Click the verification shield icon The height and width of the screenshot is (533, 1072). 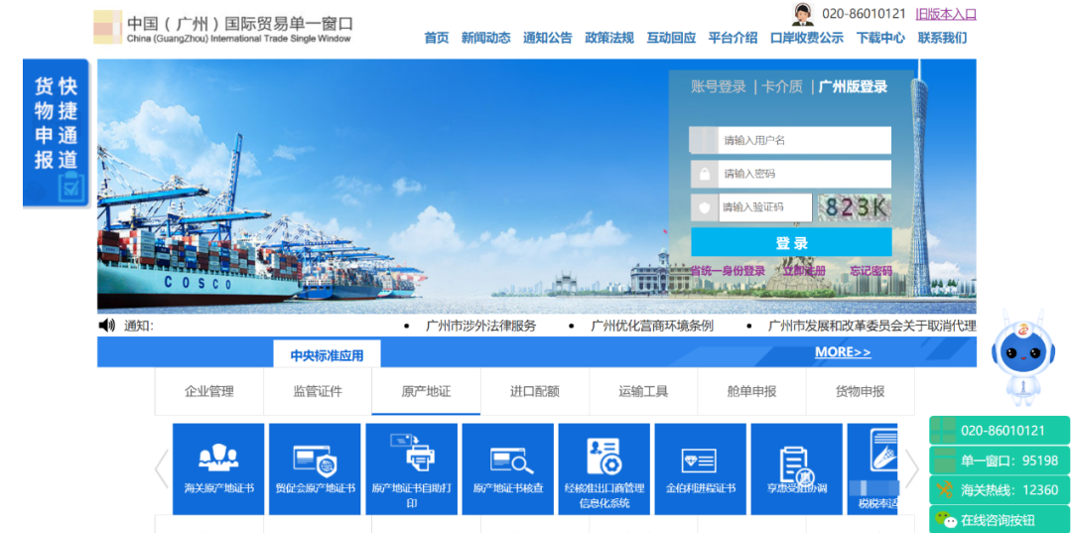704,207
